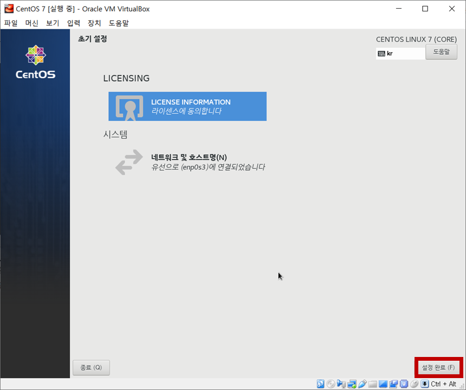The width and height of the screenshot is (466, 390).
Task: Click the CPU virtualization status icon
Action: click(x=404, y=383)
